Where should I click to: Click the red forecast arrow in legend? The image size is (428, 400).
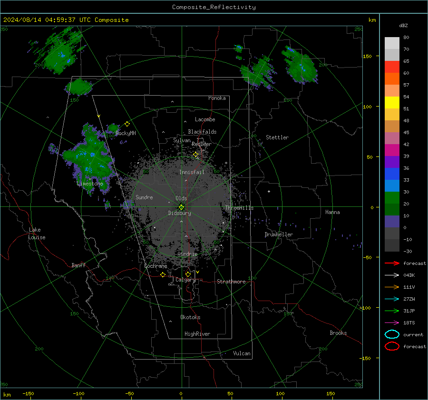(x=392, y=263)
